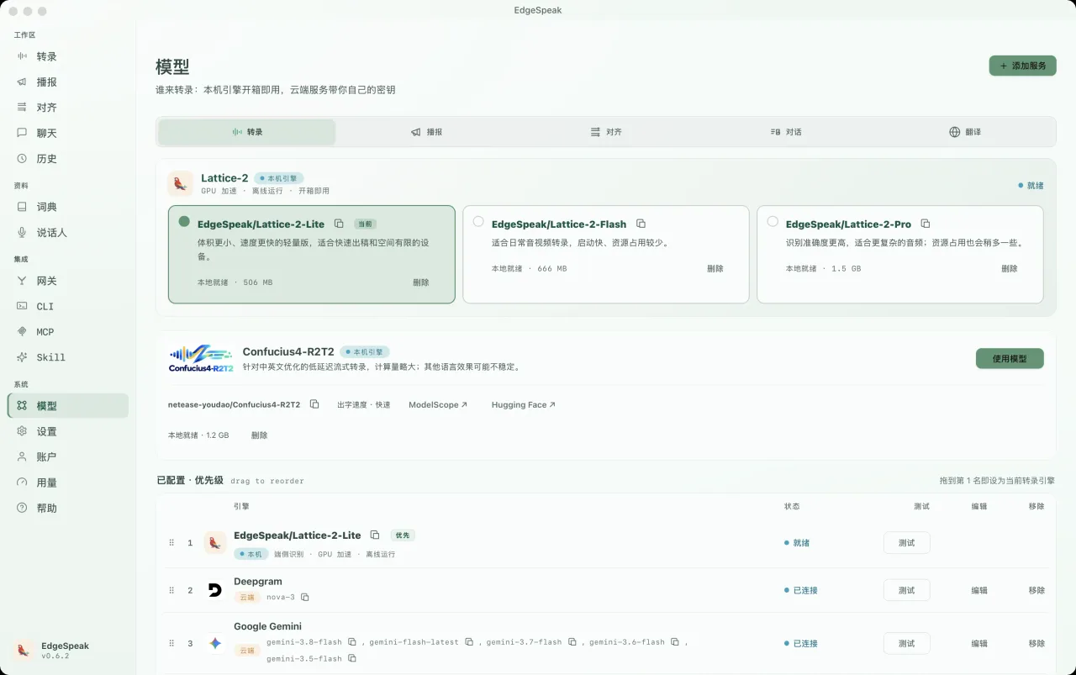This screenshot has width=1076, height=675.
Task: Open MCP in the sidebar
Action: coord(68,332)
